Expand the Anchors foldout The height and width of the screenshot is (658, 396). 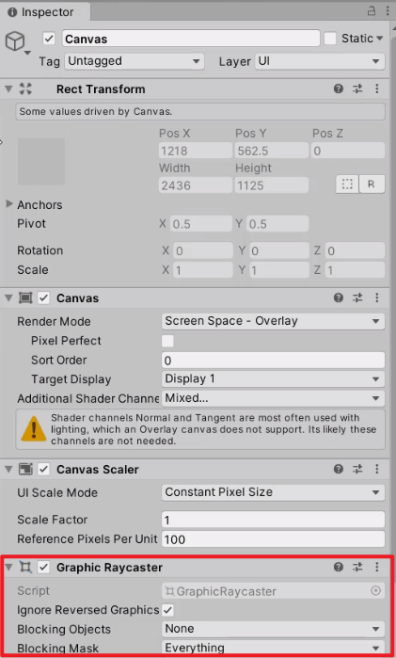tap(9, 204)
